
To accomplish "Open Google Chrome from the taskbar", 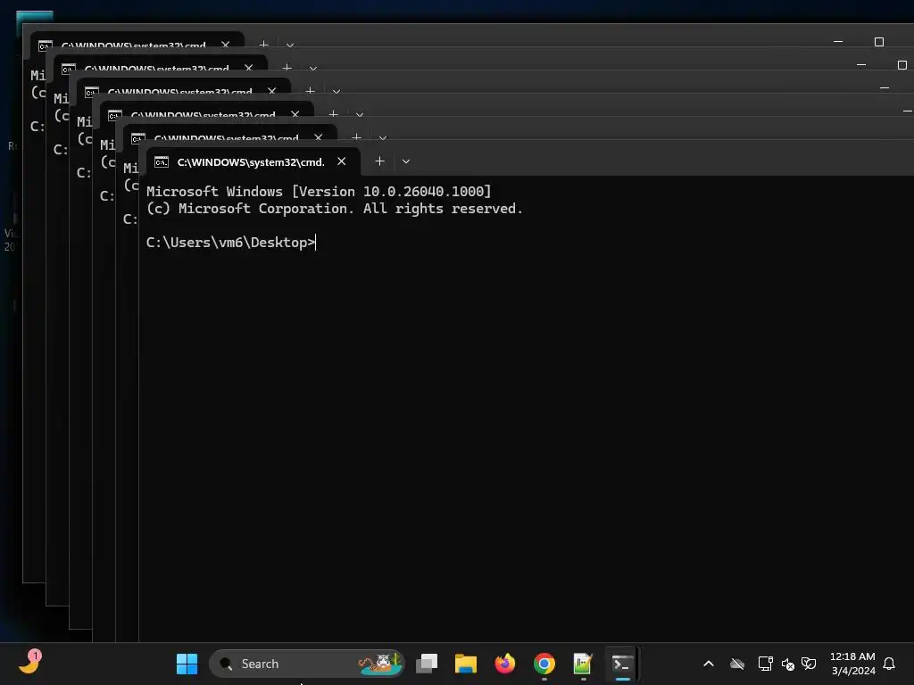I will coord(544,664).
